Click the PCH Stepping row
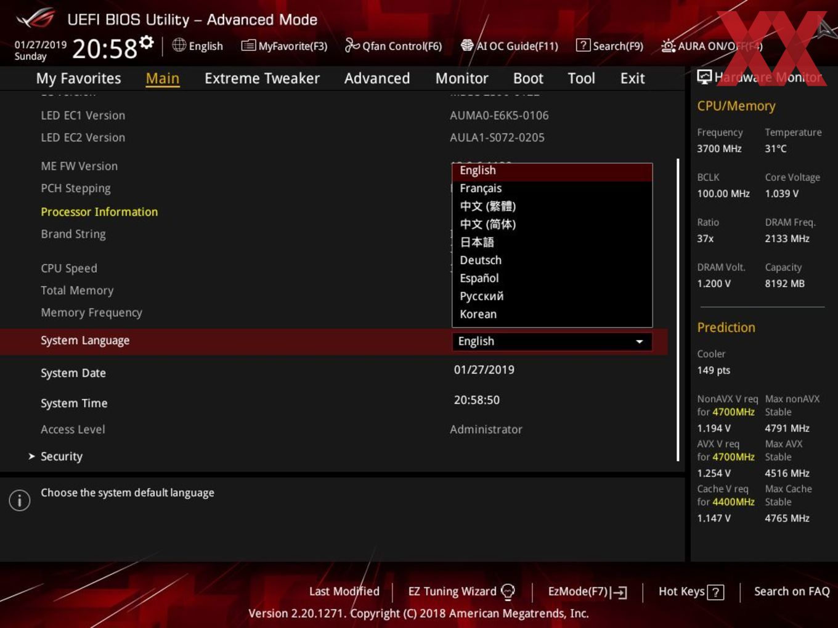Screen dimensions: 838x628 [76, 188]
